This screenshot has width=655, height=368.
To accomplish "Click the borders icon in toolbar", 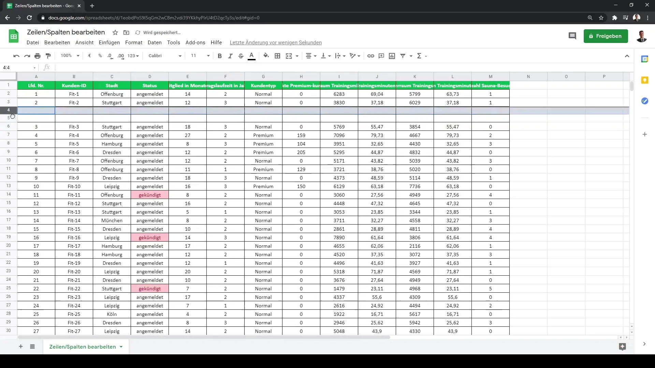I will (277, 56).
